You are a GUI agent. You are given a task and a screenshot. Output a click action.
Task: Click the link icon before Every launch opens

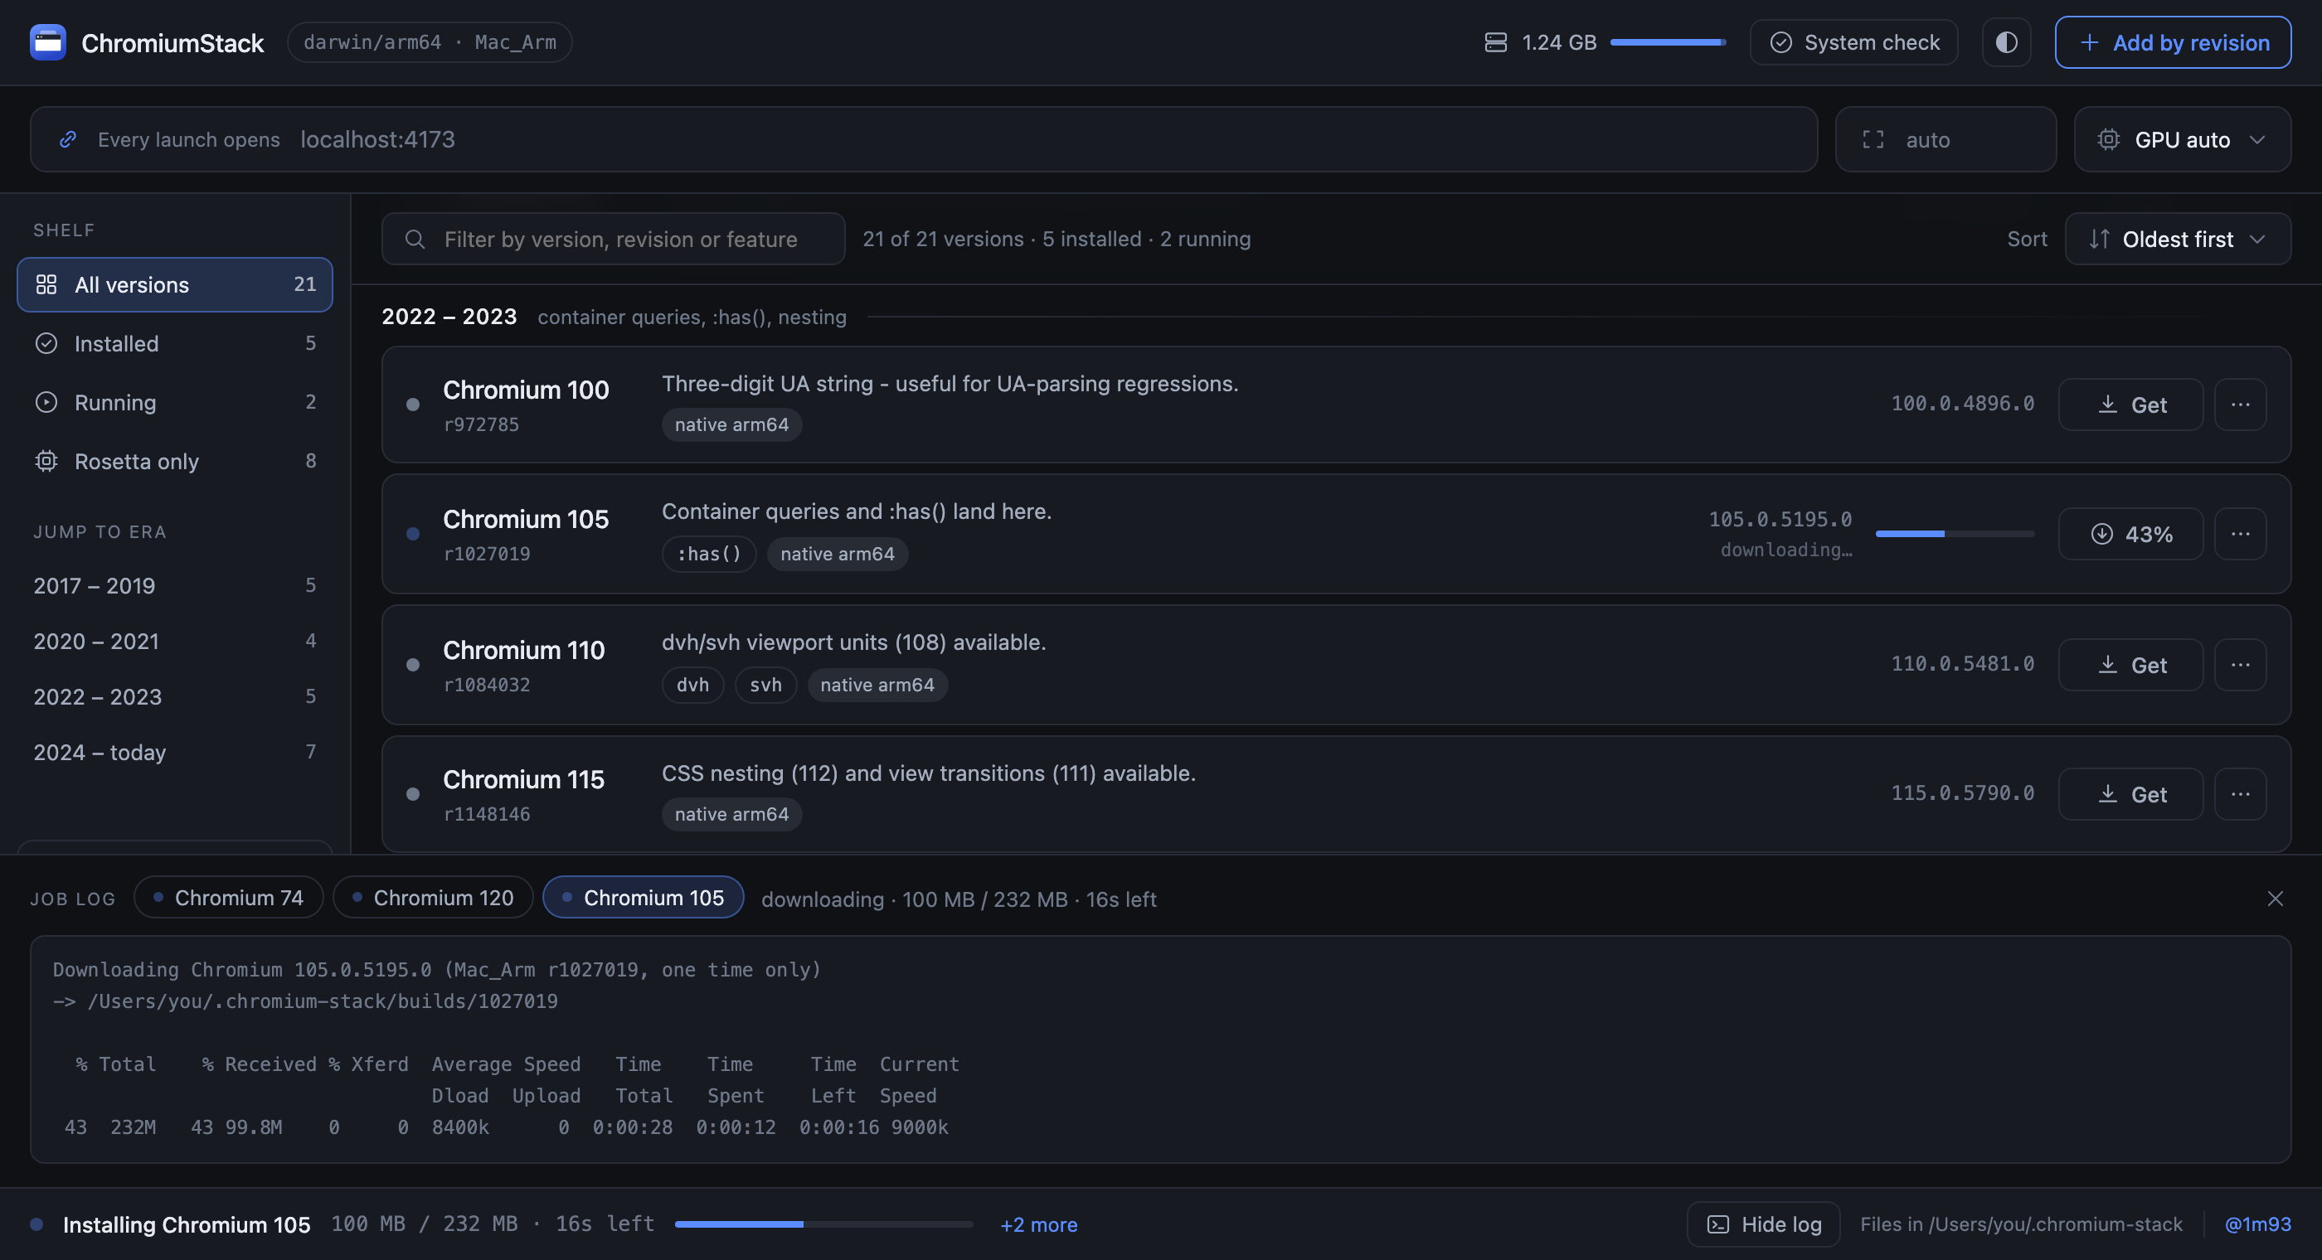[68, 140]
